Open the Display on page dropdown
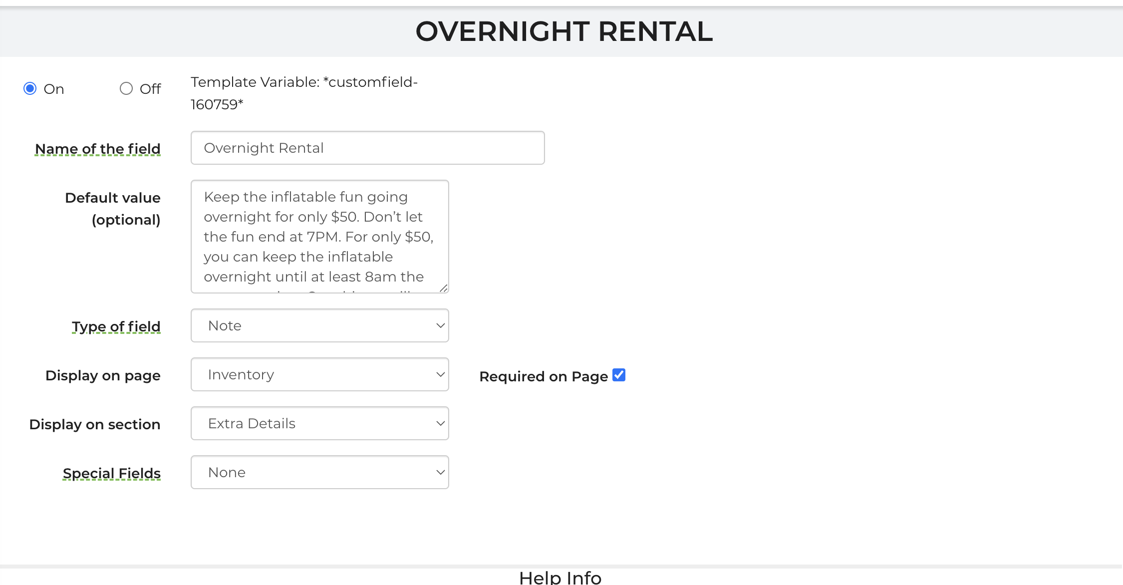The image size is (1123, 585). point(319,374)
